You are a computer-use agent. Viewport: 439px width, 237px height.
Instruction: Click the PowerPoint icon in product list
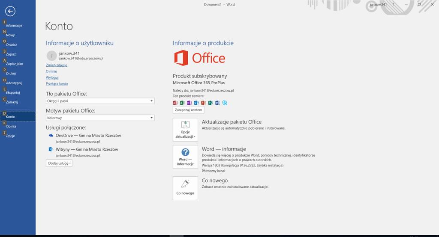point(204,103)
